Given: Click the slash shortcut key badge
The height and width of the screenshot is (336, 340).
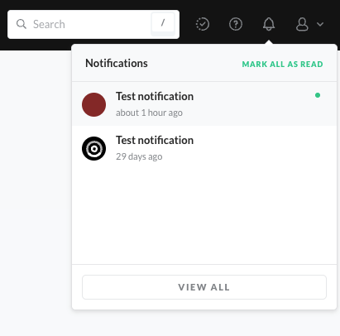Looking at the screenshot, I should (163, 24).
